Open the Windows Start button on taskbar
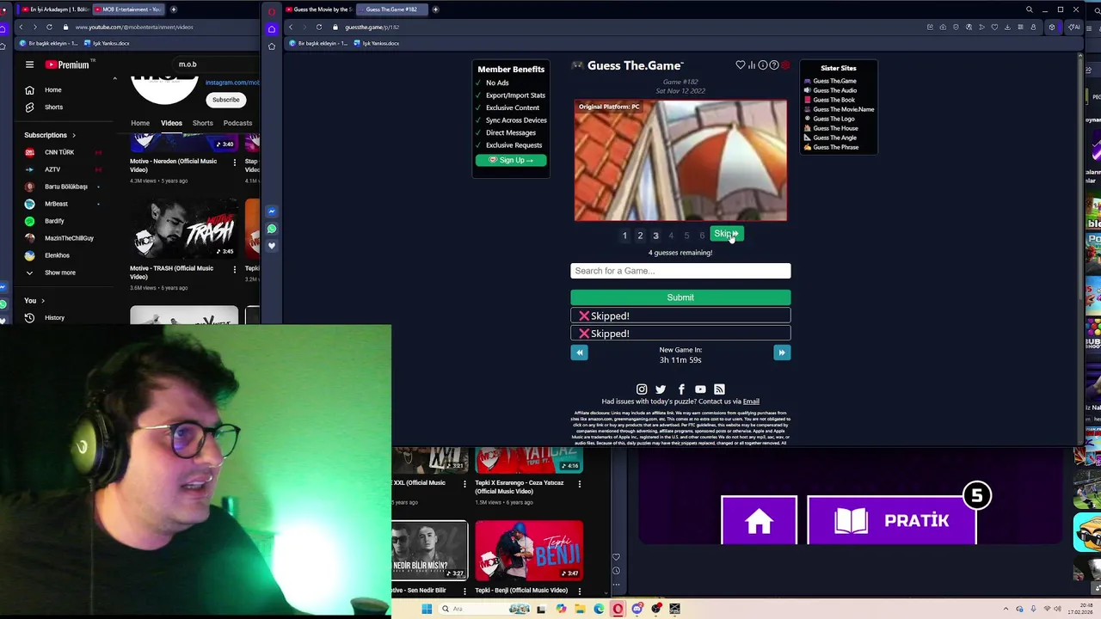Screen dimensions: 1101x619 click(426, 609)
